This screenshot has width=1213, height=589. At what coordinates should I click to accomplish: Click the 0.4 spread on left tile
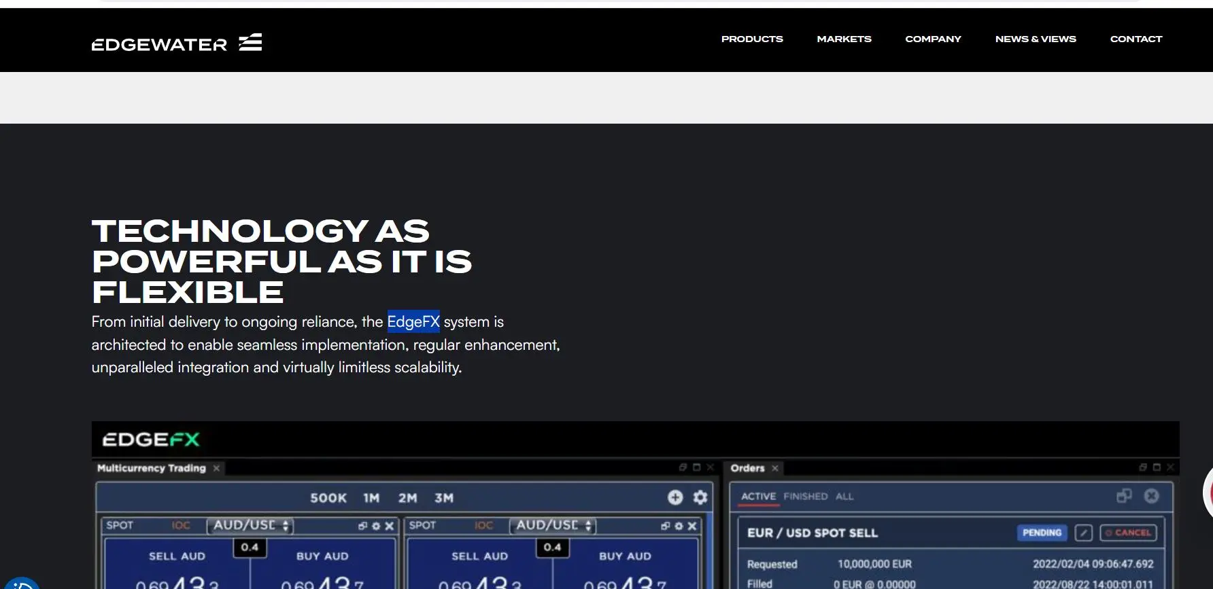(x=250, y=548)
